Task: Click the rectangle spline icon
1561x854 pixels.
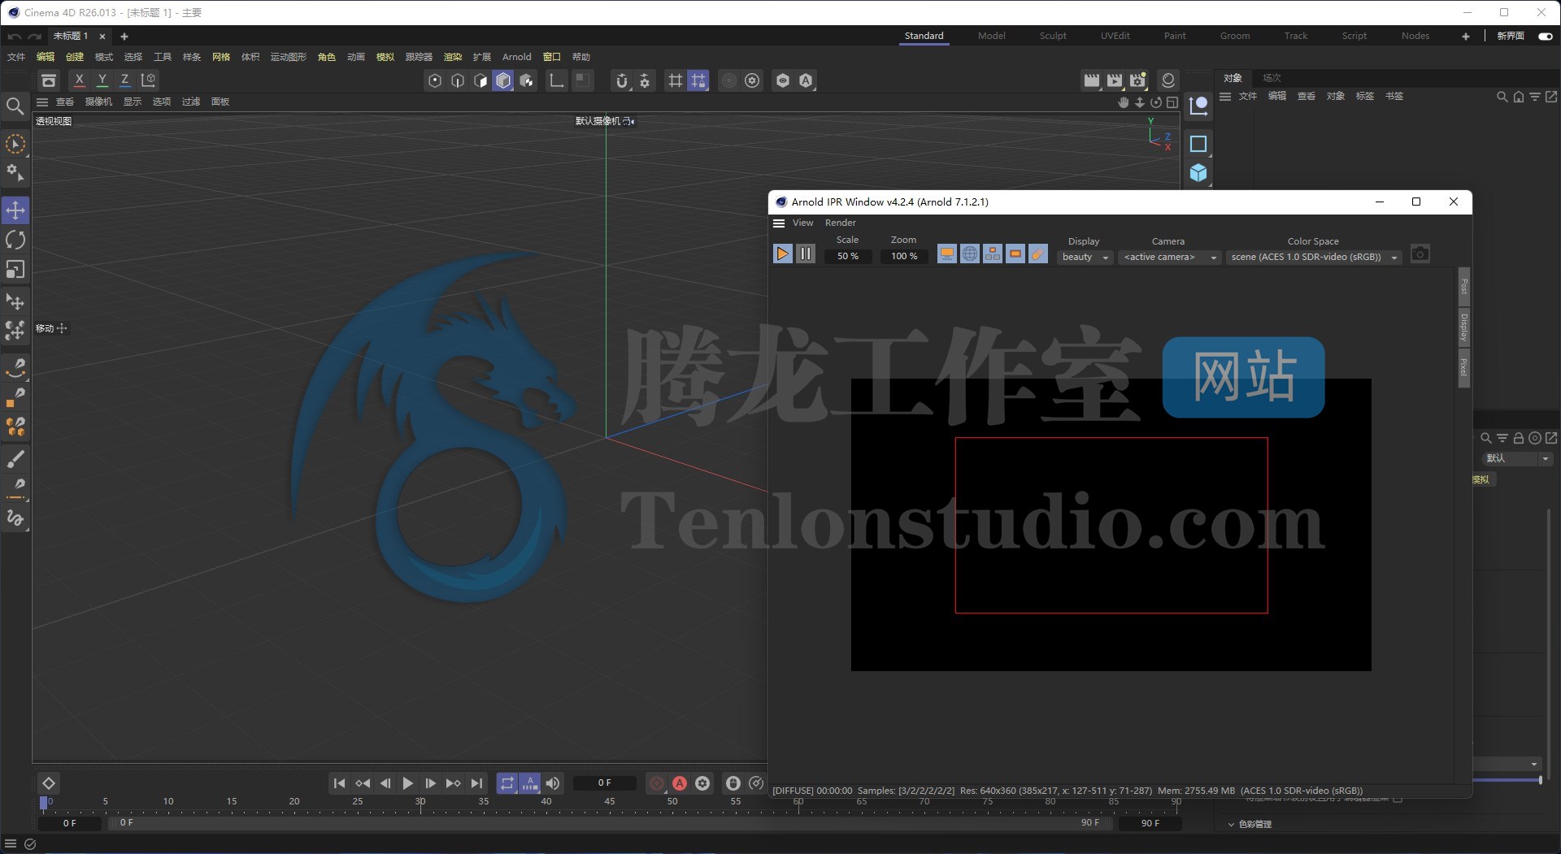Action: point(1198,144)
